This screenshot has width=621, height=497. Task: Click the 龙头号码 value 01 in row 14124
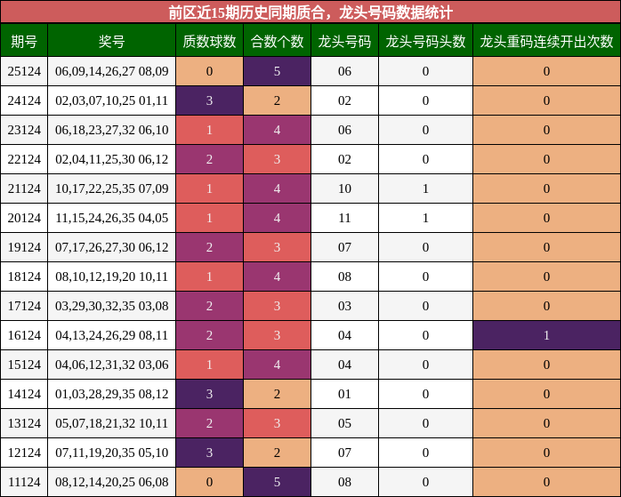[344, 394]
